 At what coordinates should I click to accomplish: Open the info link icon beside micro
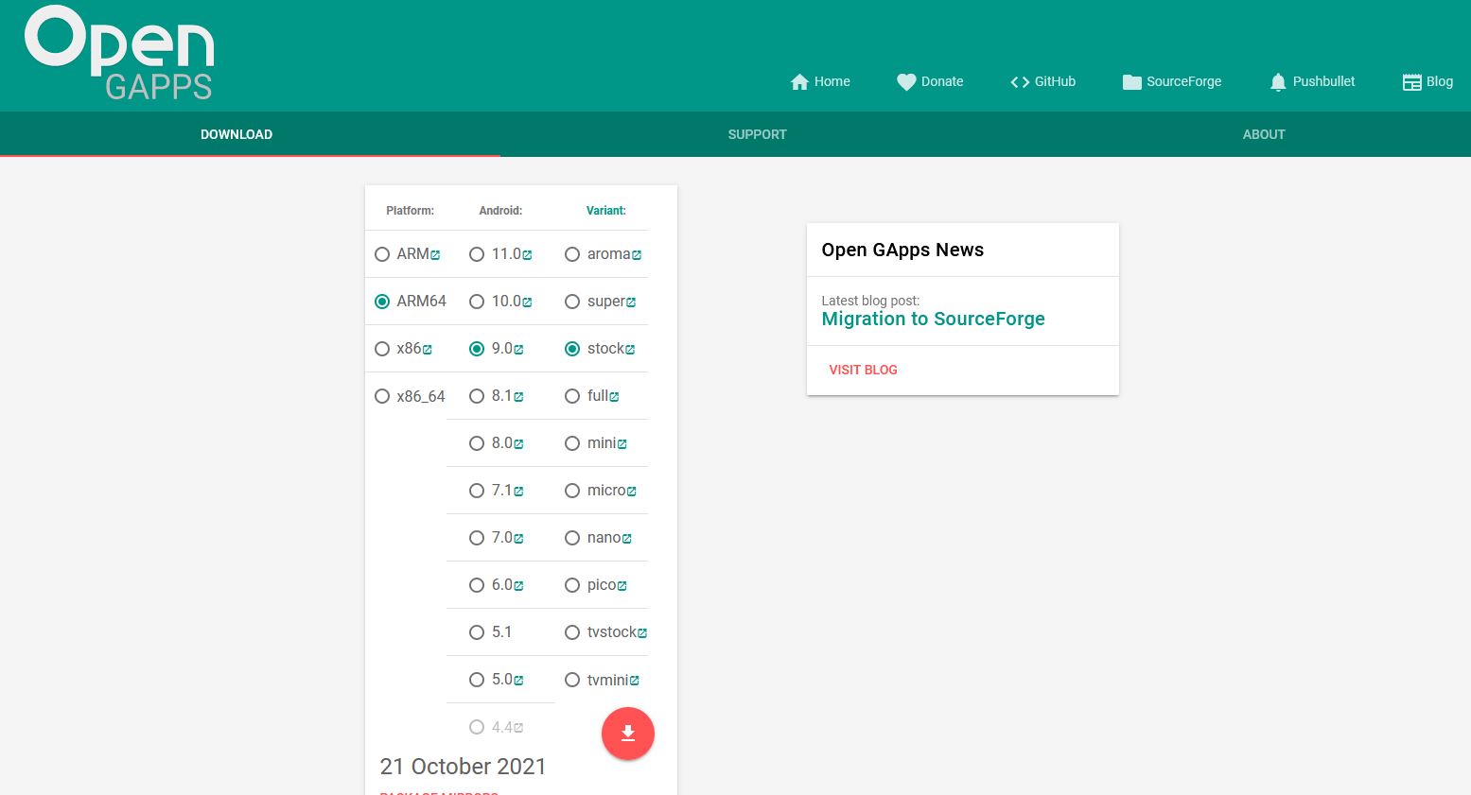tap(631, 492)
